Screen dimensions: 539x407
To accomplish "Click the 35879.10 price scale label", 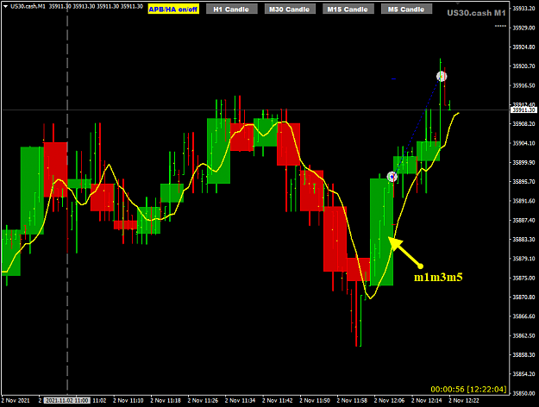I will (x=523, y=259).
